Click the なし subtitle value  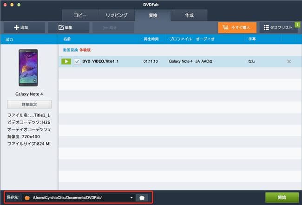pos(251,61)
